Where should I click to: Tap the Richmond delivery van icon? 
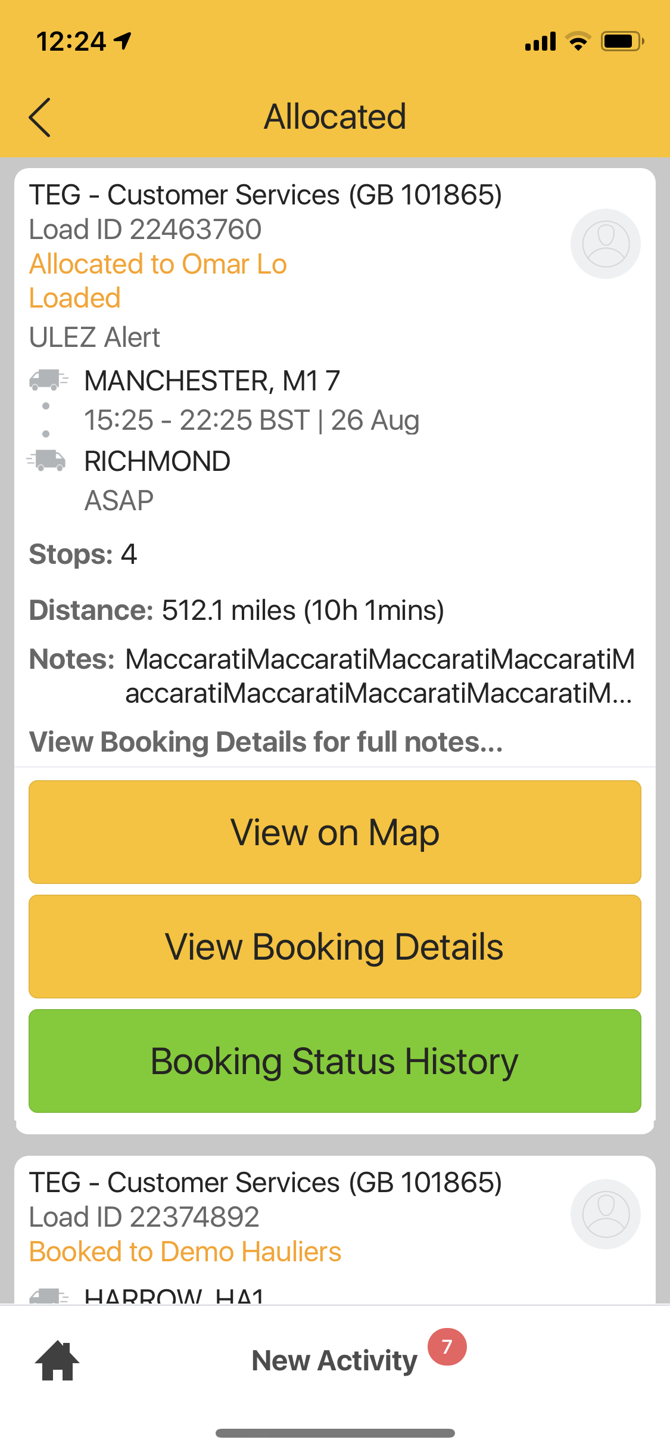tap(47, 460)
